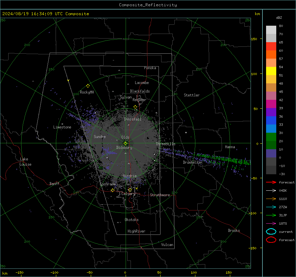The height and width of the screenshot is (277, 296).
Task: Click the Vulcan label
Action: tap(167, 245)
